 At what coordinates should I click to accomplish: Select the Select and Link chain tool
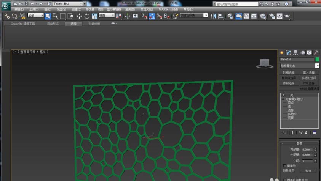7,16
